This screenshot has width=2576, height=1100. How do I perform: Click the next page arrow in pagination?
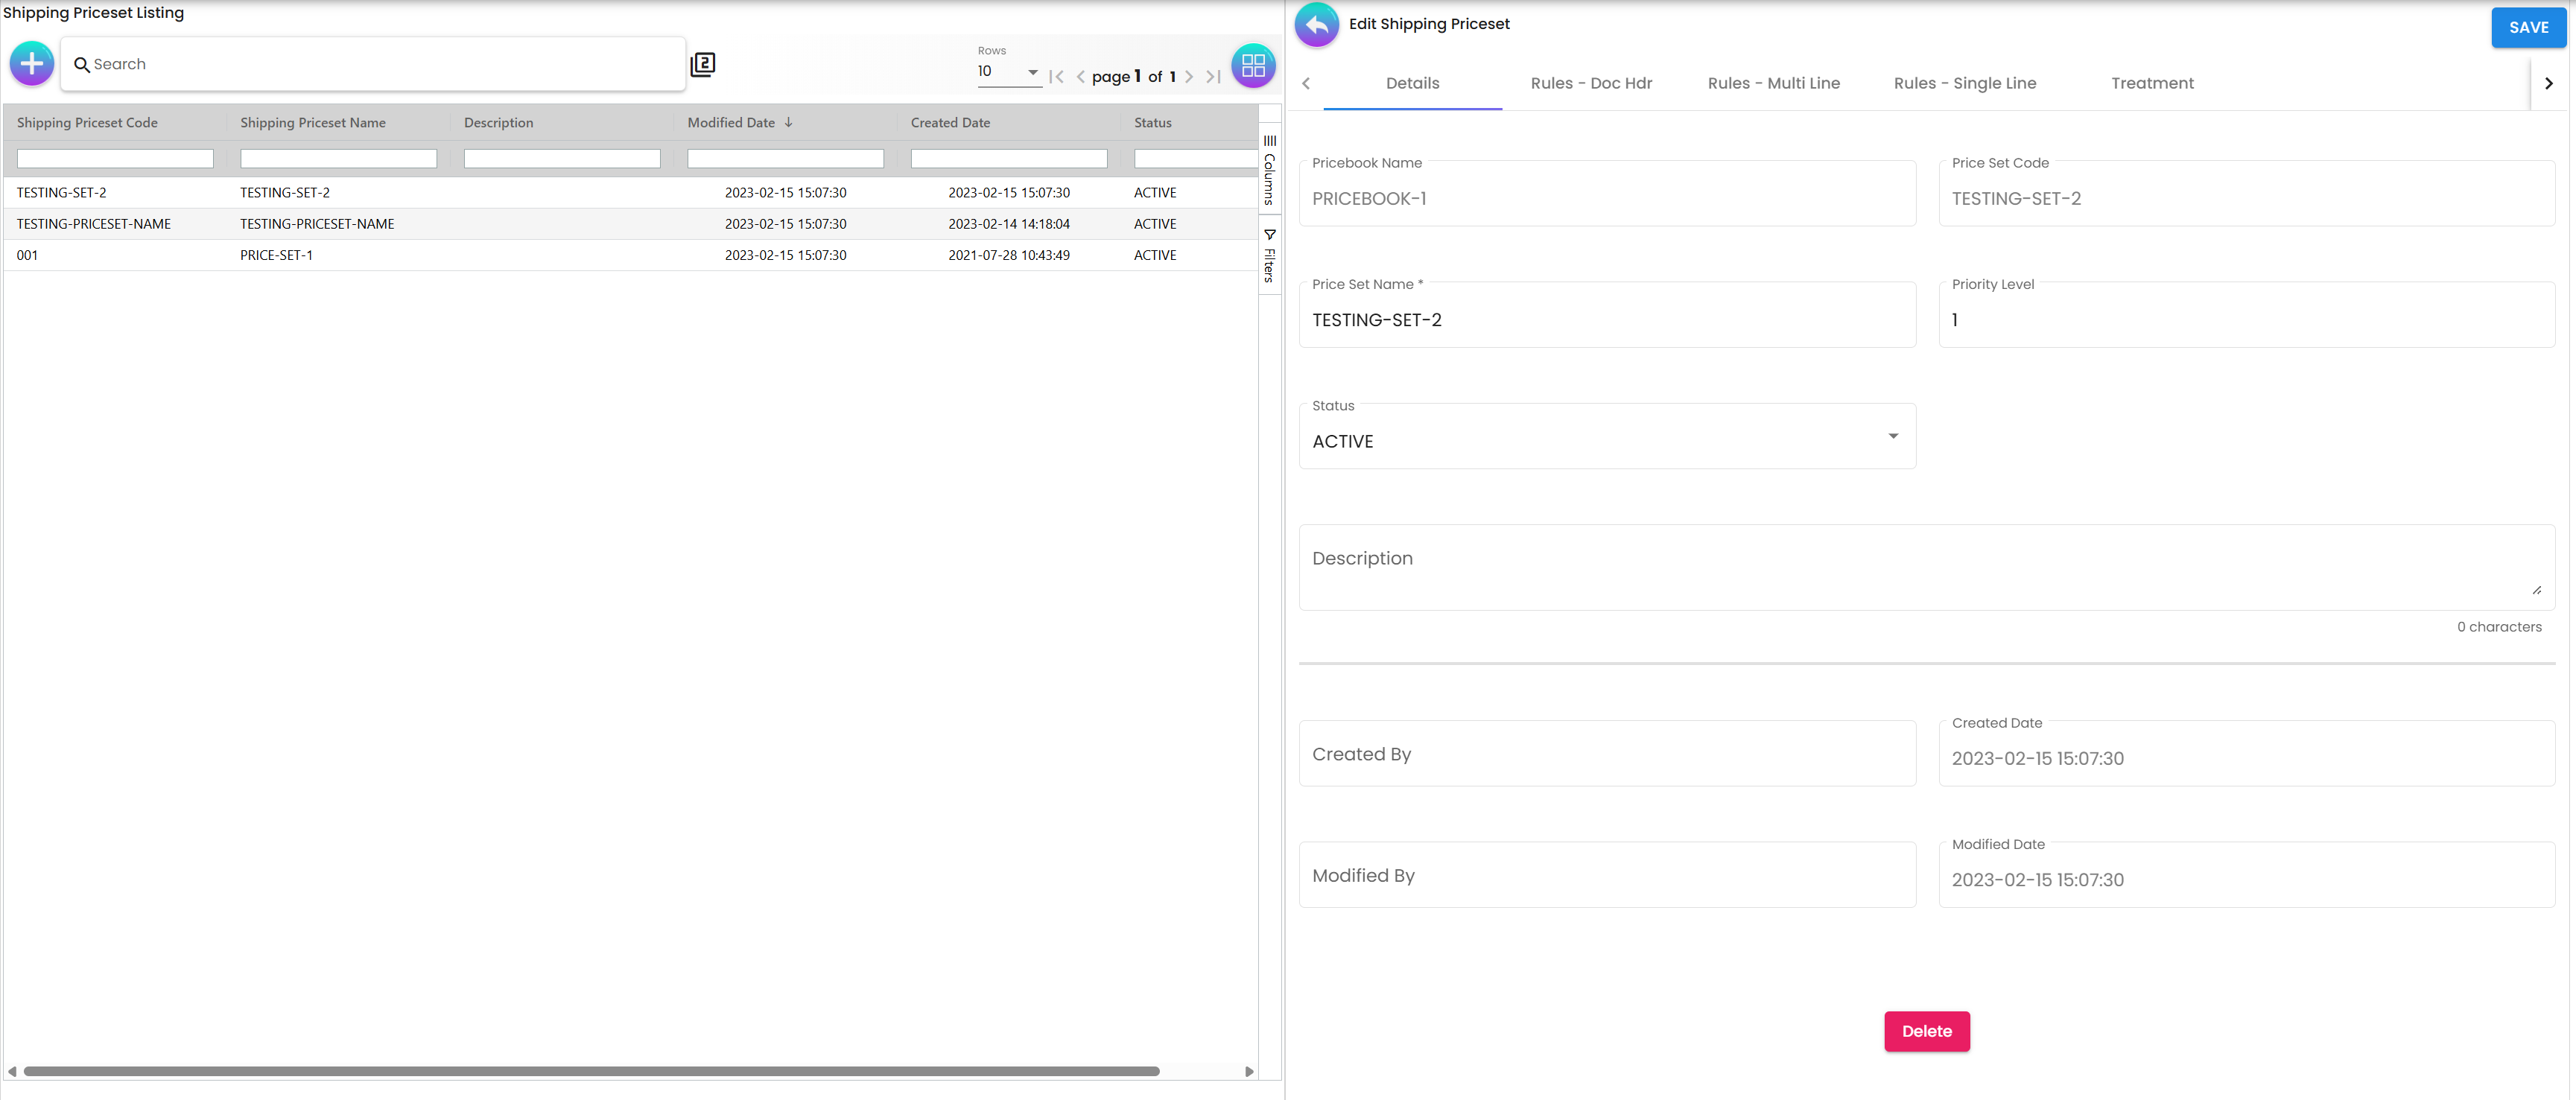coord(1190,76)
